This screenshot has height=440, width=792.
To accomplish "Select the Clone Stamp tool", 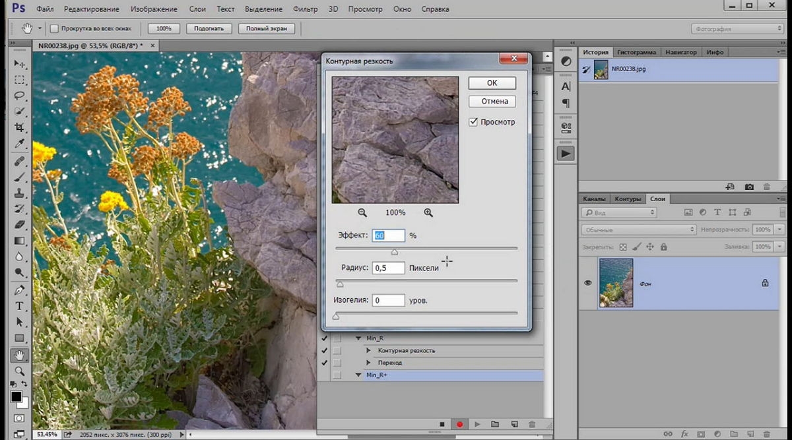I will (x=20, y=193).
